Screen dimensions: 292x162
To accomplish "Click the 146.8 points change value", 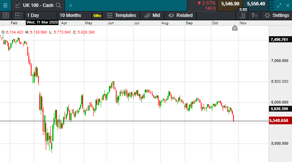I will [210, 8].
